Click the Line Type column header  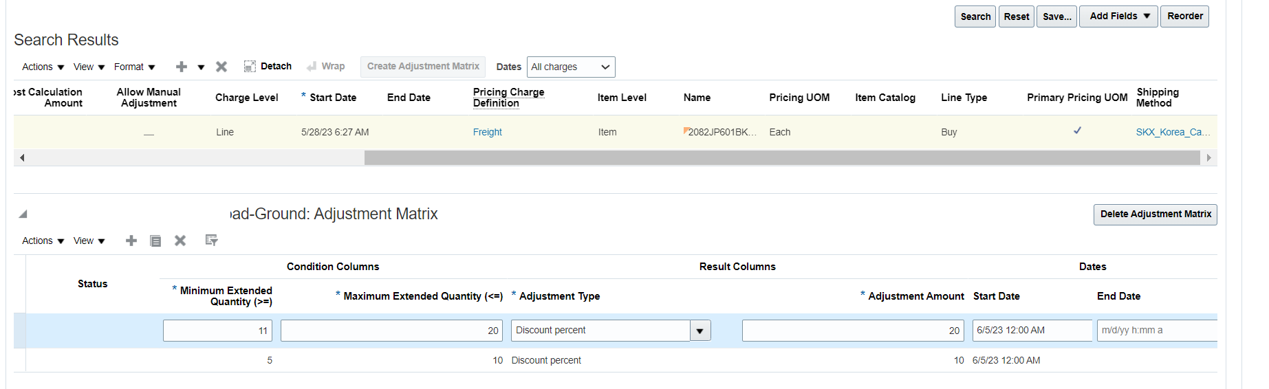pos(964,98)
